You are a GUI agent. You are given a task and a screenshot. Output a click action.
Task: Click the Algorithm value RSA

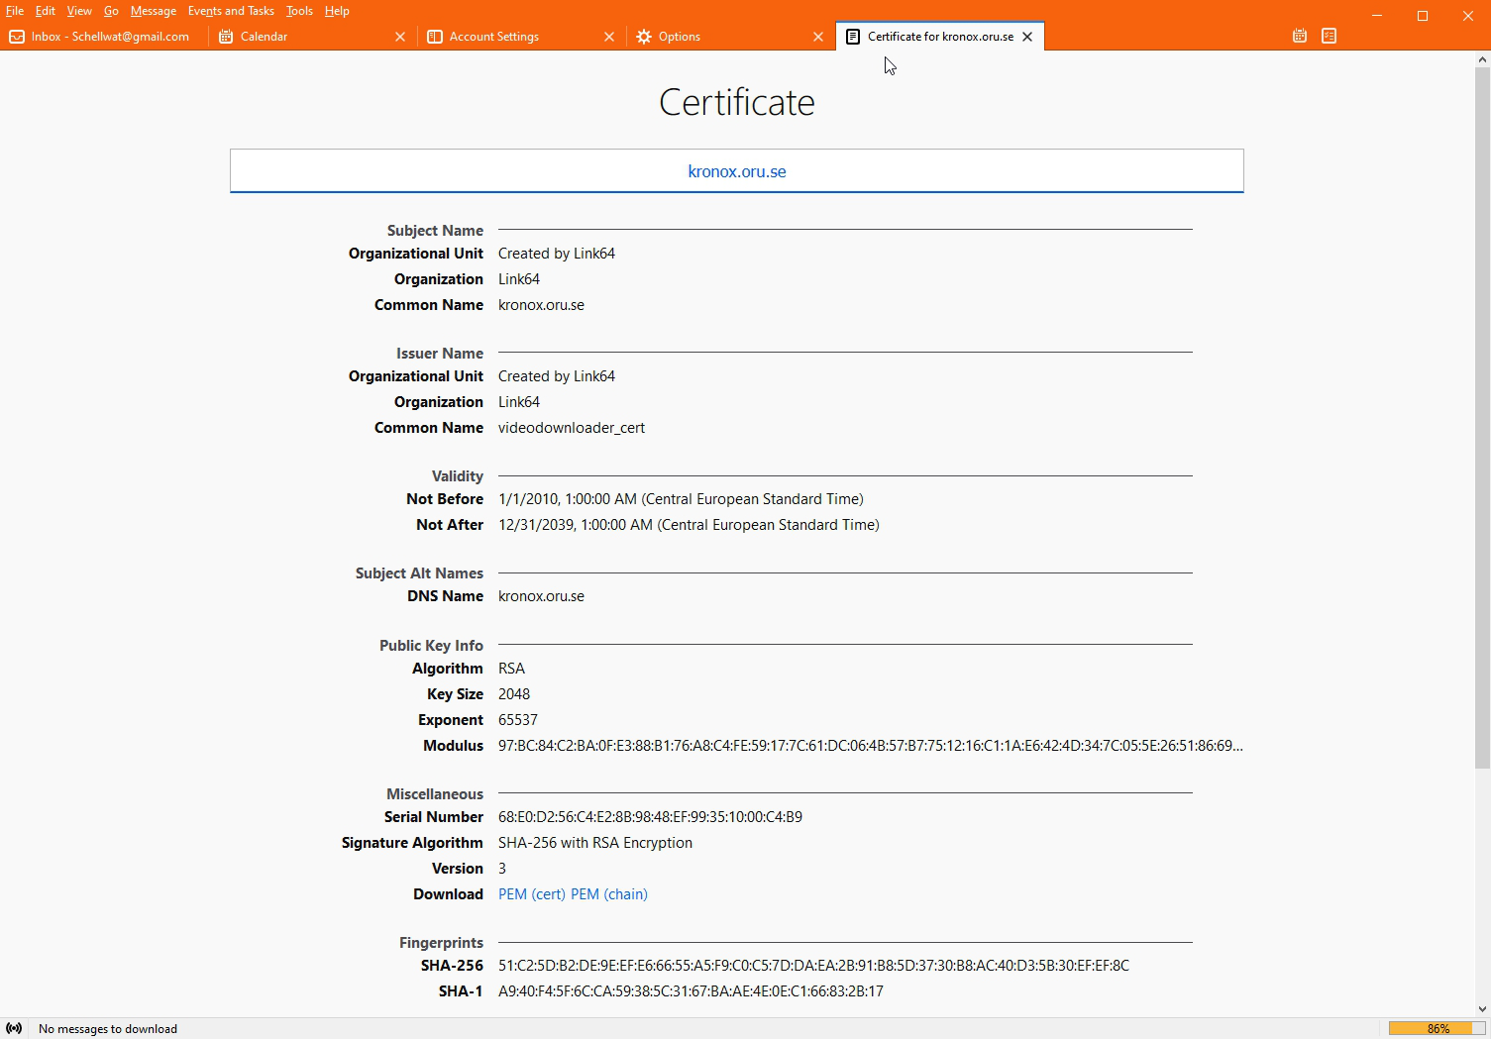click(511, 669)
